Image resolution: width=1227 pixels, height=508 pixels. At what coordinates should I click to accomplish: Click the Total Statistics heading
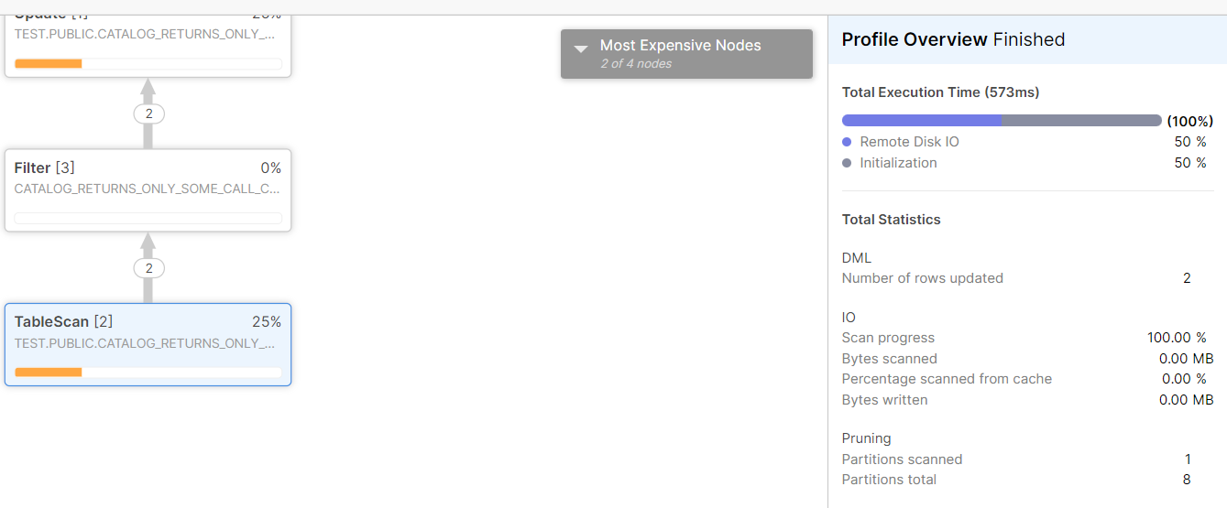[x=891, y=220]
